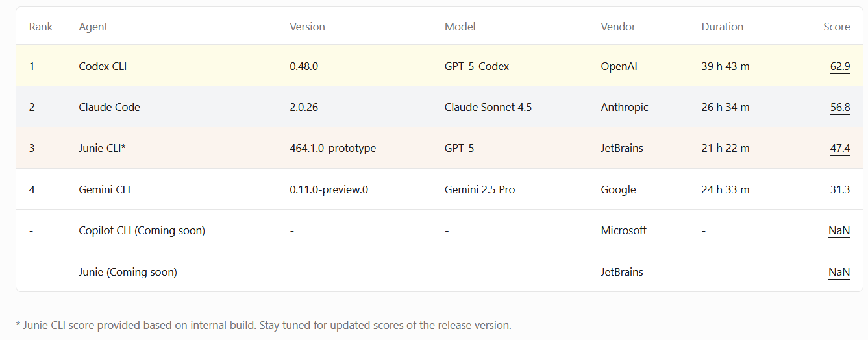Viewport: 868px width, 340px height.
Task: Click the Claude Code agent name
Action: 109,107
